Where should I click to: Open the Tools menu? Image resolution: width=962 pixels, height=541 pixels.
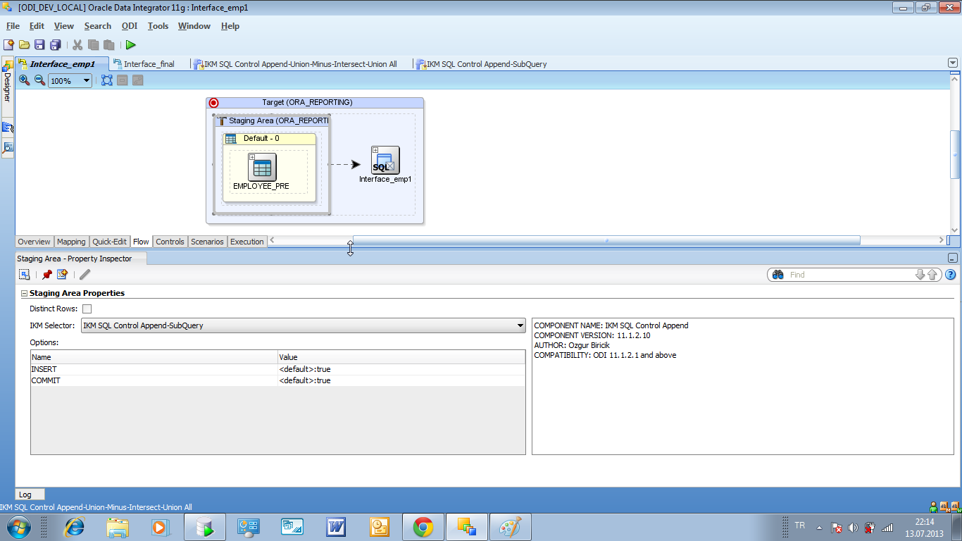pos(158,26)
